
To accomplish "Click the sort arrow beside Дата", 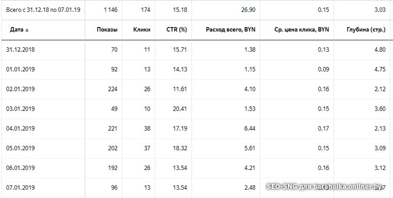I will point(27,30).
